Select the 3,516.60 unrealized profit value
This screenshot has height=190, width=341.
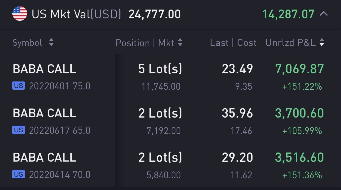300,157
